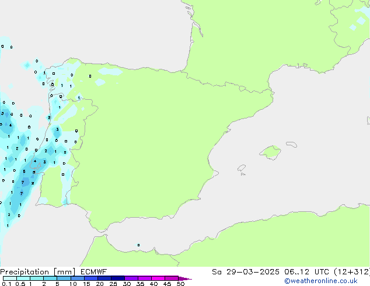Click the '06..12 UTC' time text
370x286 pixels.
pos(306,272)
